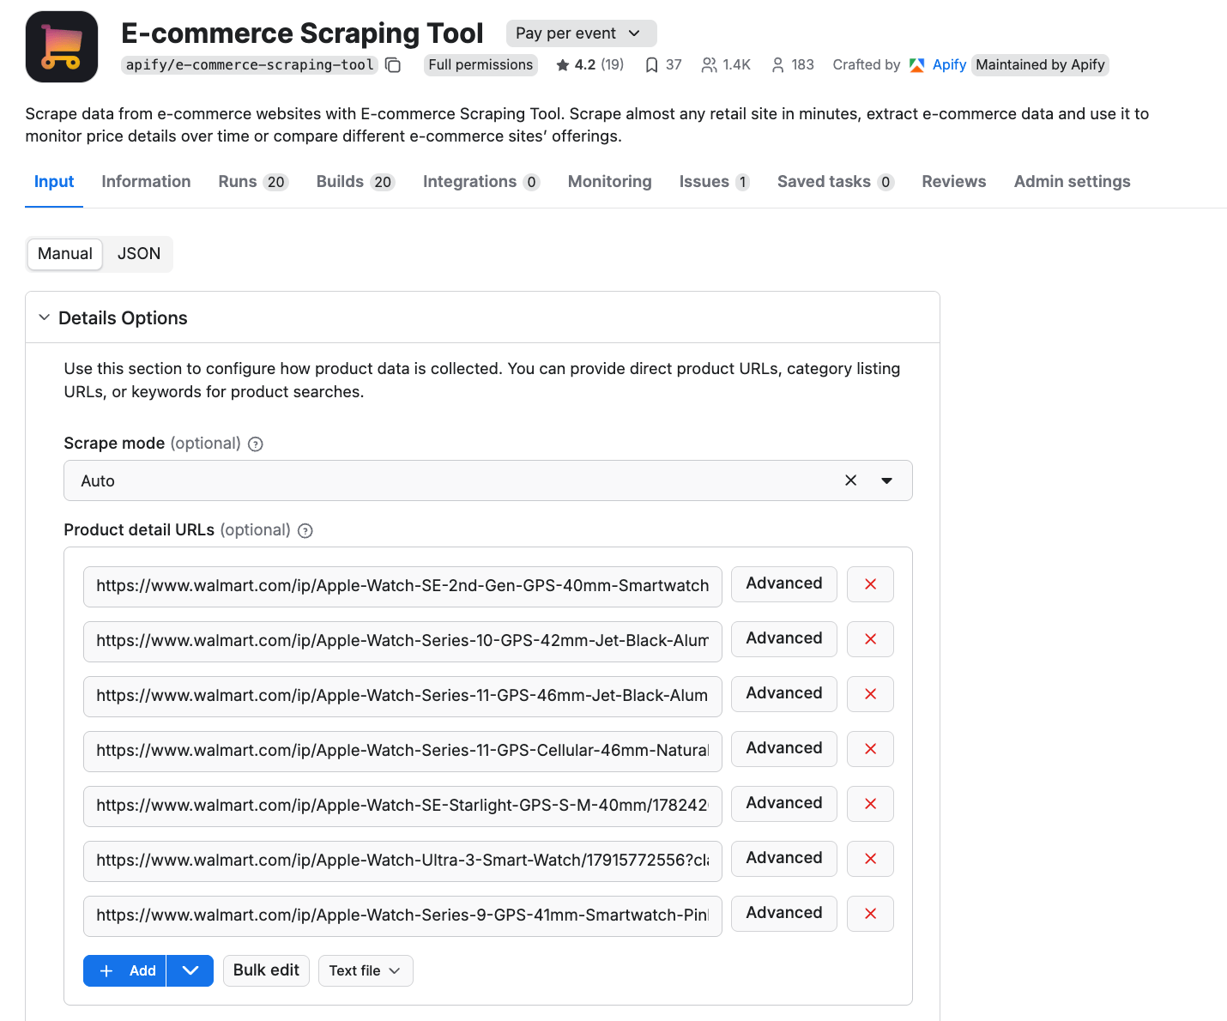Switch to the Runs tab
Screen dimensions: 1227x1021
[239, 181]
